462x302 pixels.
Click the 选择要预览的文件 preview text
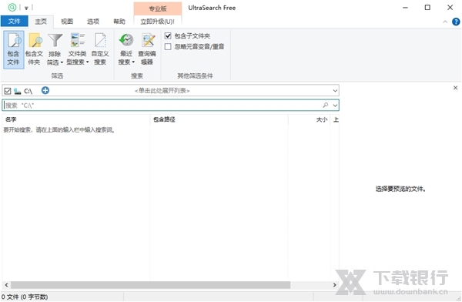click(x=400, y=189)
